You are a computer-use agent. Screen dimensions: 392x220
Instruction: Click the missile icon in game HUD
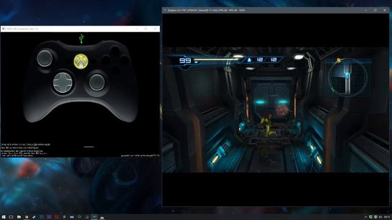(x=249, y=60)
